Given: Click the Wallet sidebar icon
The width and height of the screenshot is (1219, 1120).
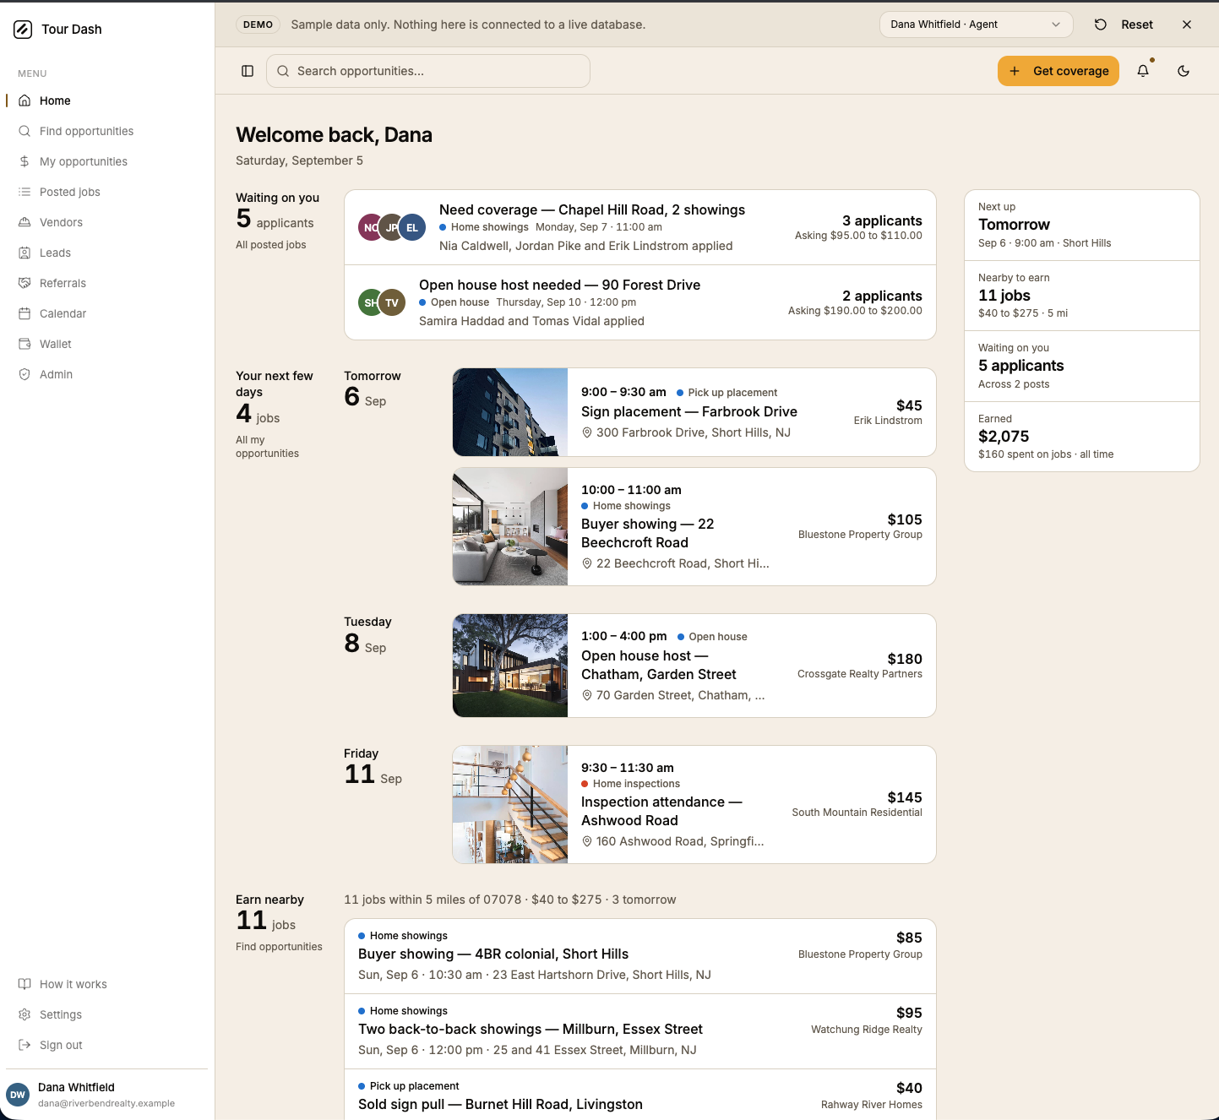Looking at the screenshot, I should [24, 344].
